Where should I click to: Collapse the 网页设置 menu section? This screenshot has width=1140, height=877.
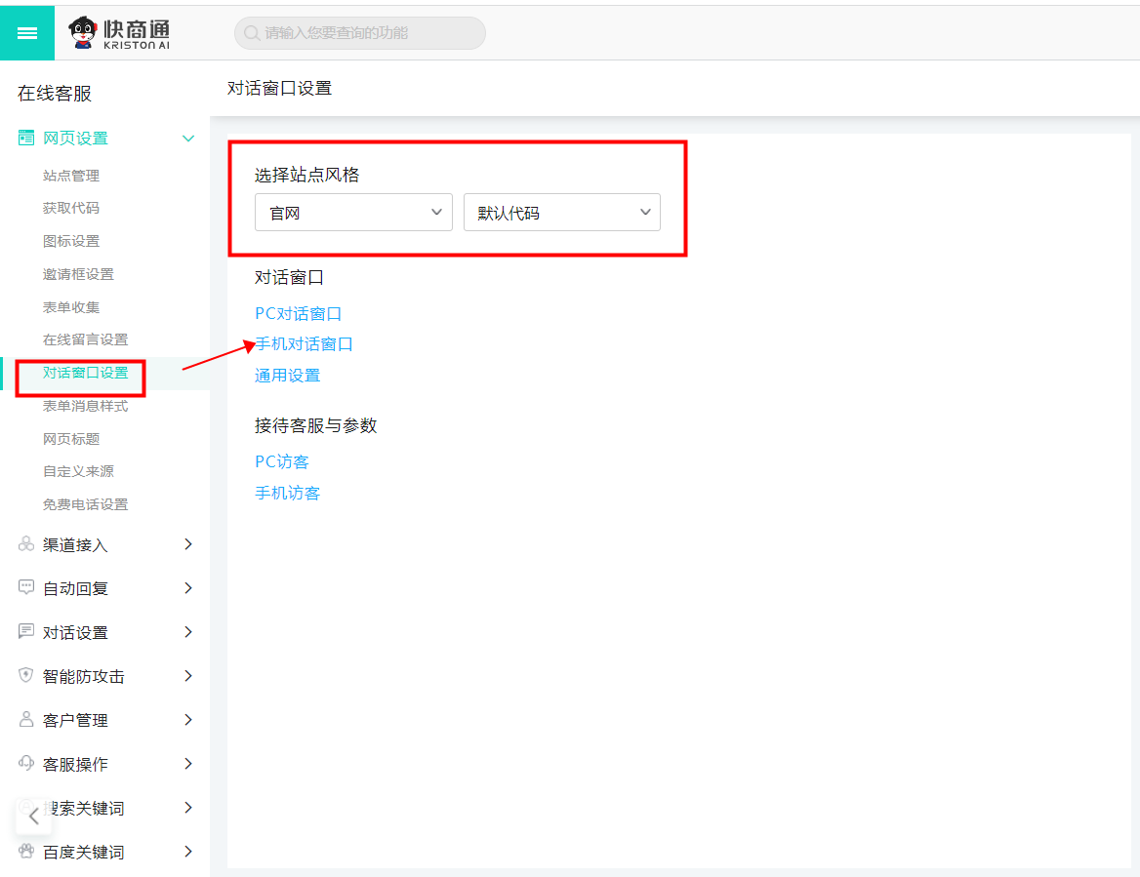pyautogui.click(x=188, y=139)
